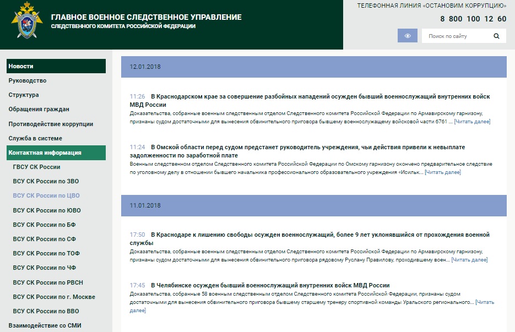
Task: Click "Читать далее" under Краснодарский край article
Action: (472, 122)
